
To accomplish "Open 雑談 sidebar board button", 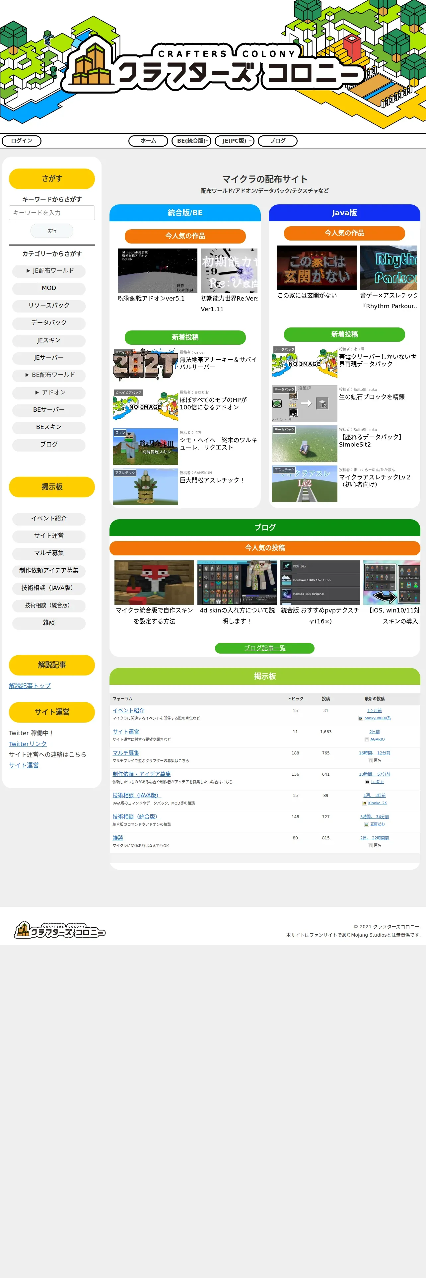I will [x=49, y=623].
